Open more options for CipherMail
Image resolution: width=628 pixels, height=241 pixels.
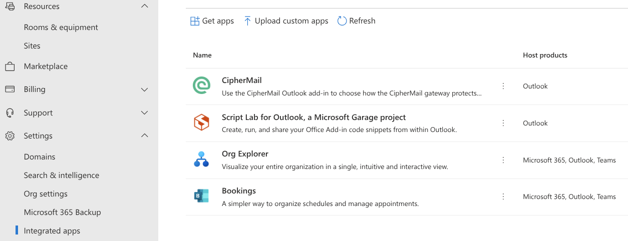[503, 86]
